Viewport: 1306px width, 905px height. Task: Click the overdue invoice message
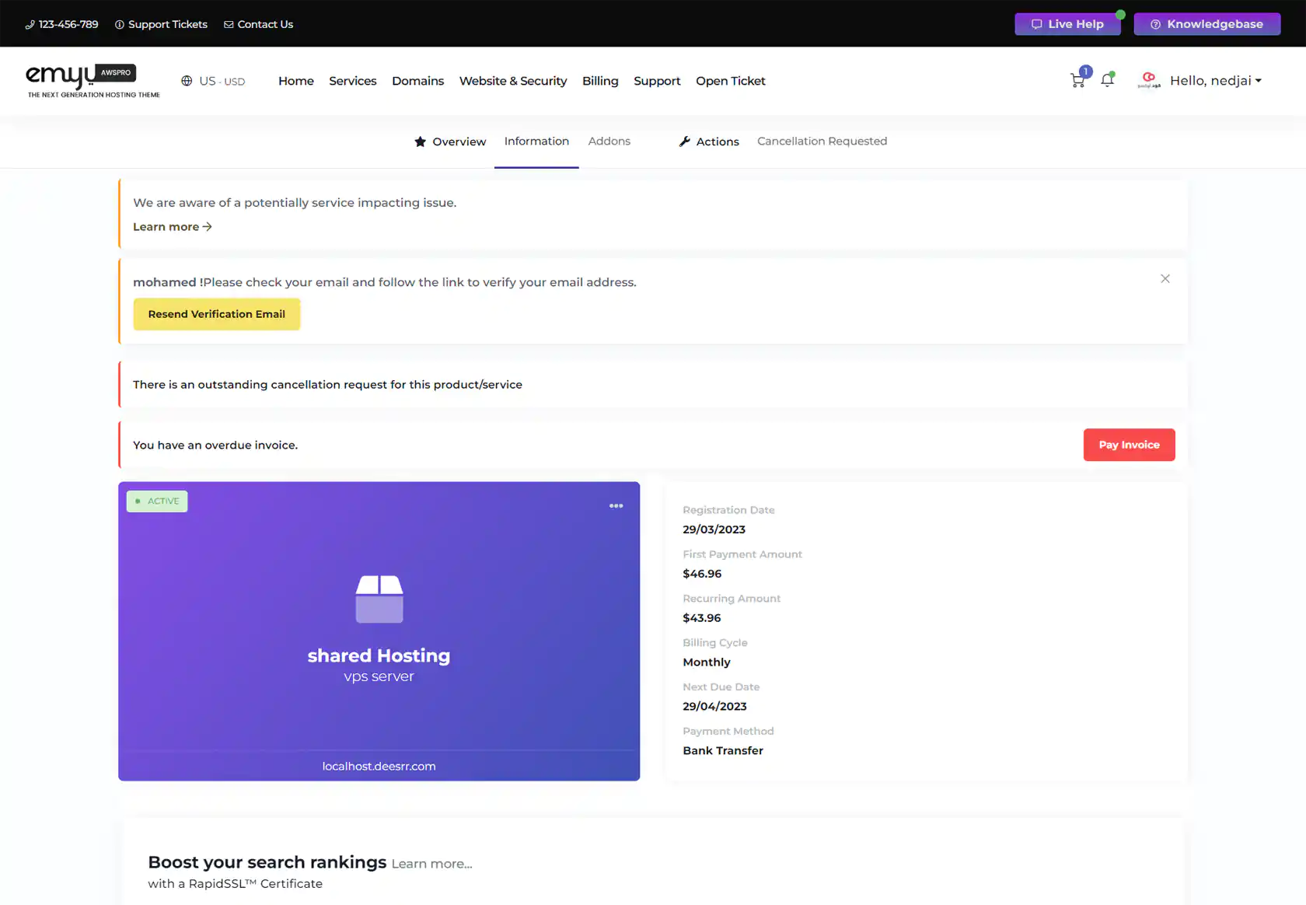pos(215,446)
